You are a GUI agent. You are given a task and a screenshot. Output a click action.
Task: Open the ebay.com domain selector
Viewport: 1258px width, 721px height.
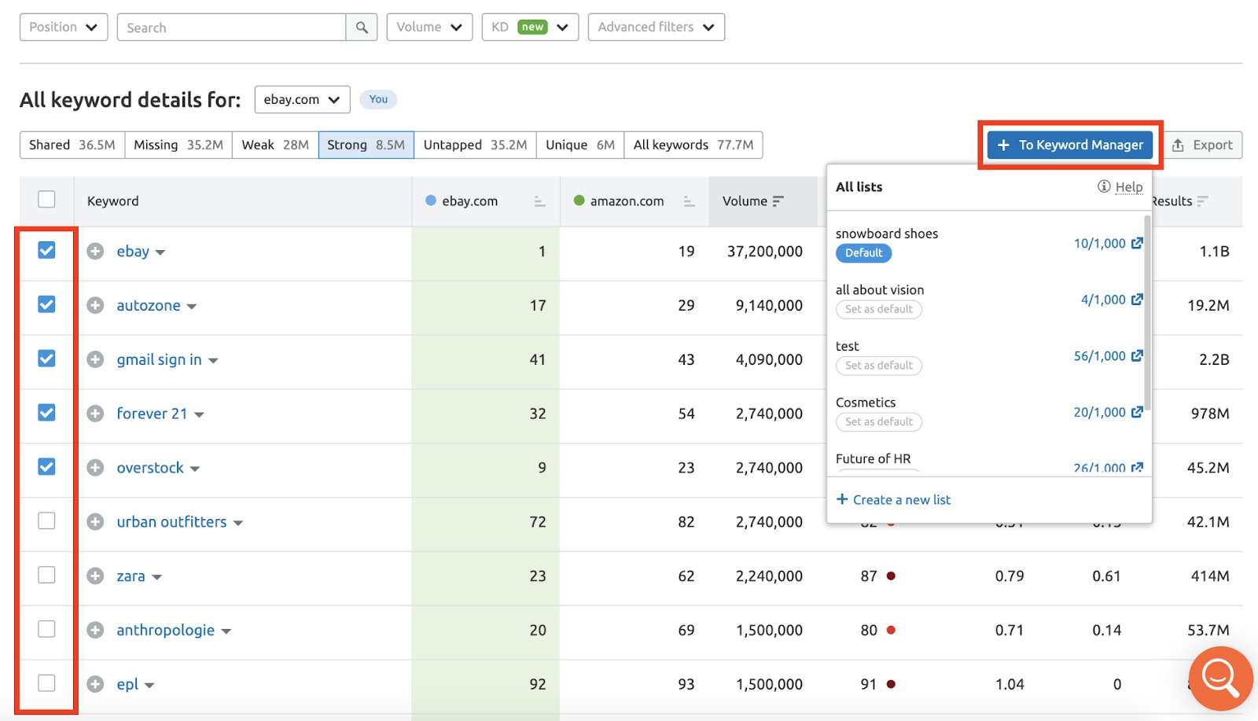(302, 100)
